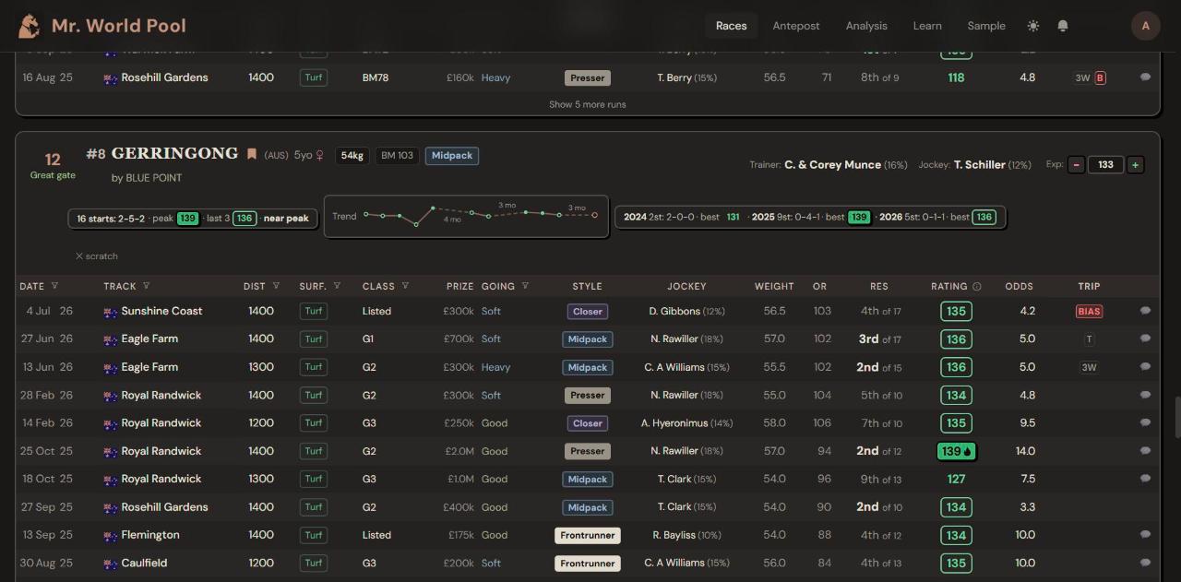
Task: Click the 3W trip badge on the 13 Jun 26 run
Action: [1089, 367]
